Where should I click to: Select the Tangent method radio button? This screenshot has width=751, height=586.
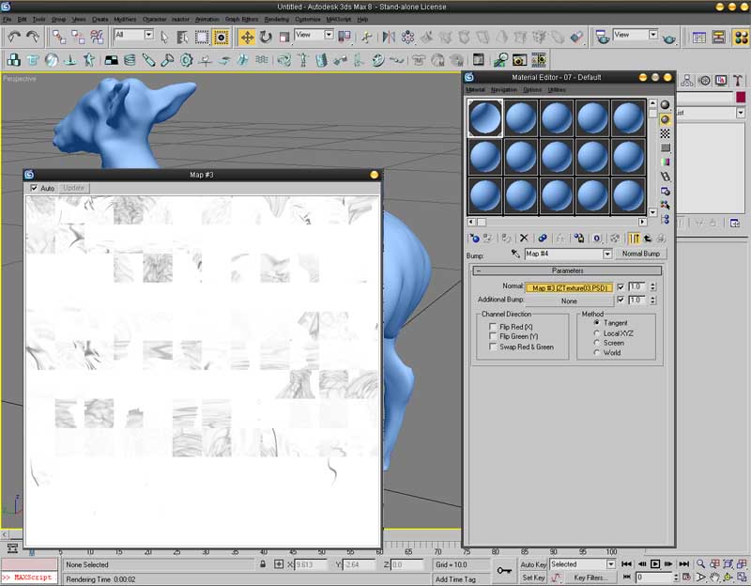click(597, 323)
